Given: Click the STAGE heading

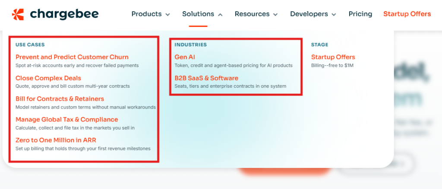Looking at the screenshot, I should [x=320, y=45].
